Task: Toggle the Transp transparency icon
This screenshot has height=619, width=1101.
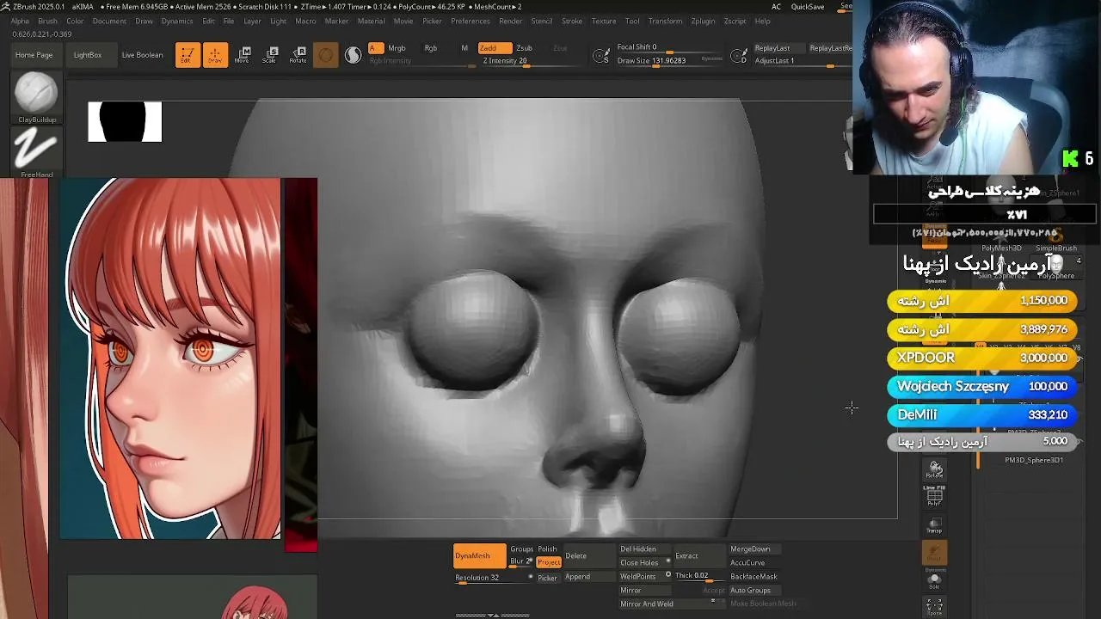Action: coord(935,525)
